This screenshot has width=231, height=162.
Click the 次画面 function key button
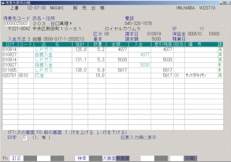[109, 159]
